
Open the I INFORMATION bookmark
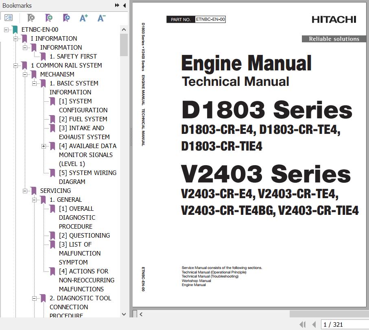click(54, 39)
